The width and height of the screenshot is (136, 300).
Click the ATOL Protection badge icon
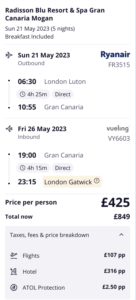[14, 287]
